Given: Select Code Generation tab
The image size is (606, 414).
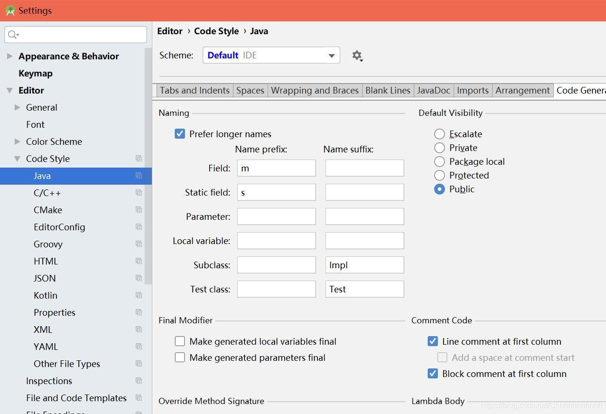Looking at the screenshot, I should click(580, 90).
